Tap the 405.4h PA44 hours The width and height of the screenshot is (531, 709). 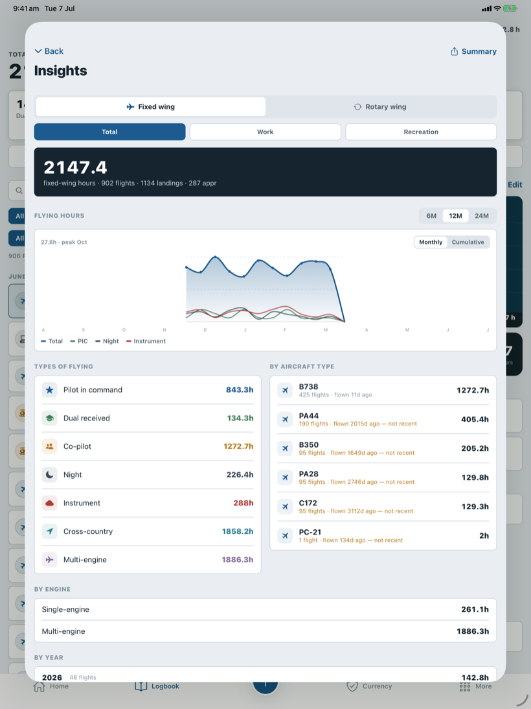[x=475, y=419]
